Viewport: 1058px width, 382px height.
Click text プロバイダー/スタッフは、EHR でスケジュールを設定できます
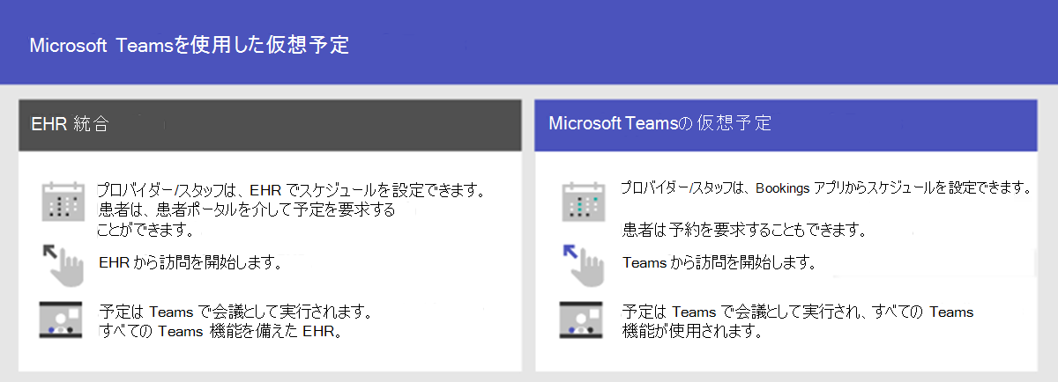pyautogui.click(x=292, y=191)
